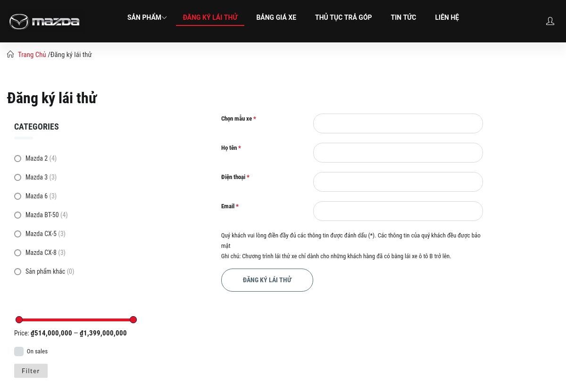This screenshot has width=566, height=392.
Task: Grab the minimum price slider handle
Action: coord(19,319)
